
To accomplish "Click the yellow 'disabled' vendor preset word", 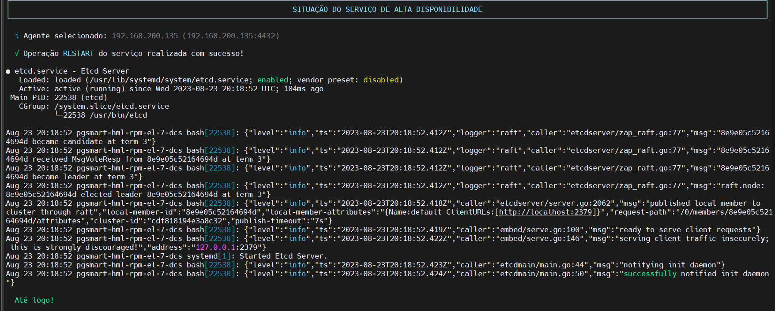I will (x=381, y=80).
